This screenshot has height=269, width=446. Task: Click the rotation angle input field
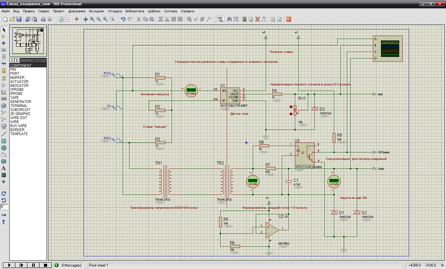pyautogui.click(x=4, y=207)
